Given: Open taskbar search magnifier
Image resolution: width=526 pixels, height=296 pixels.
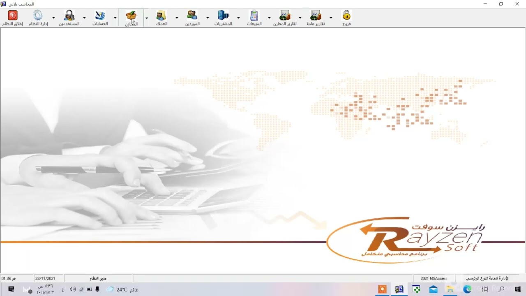Looking at the screenshot, I should [x=501, y=289].
